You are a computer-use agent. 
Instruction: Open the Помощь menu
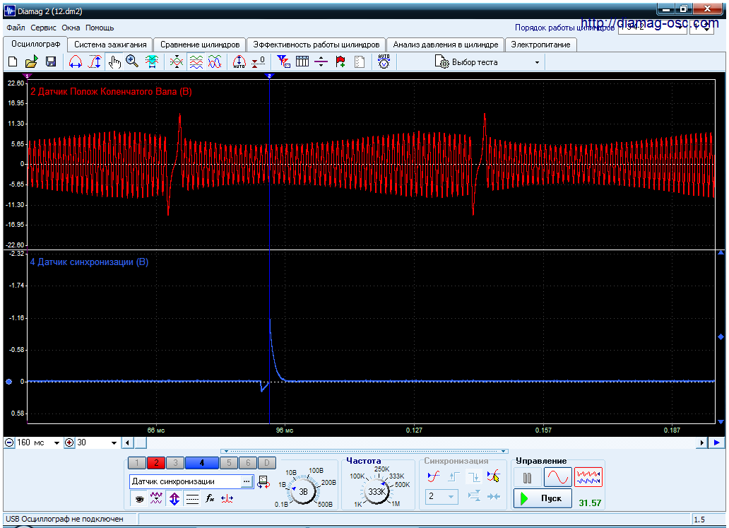coord(100,28)
